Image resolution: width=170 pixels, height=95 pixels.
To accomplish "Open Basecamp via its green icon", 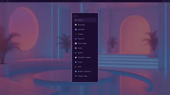I will (x=76, y=25).
